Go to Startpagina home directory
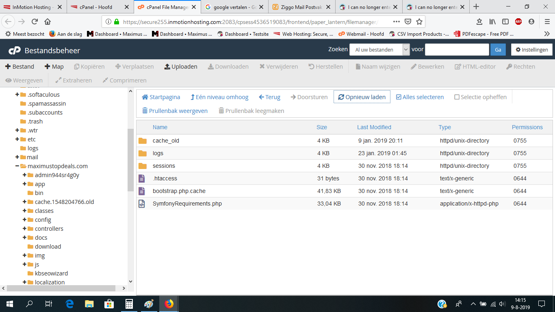 tap(161, 97)
